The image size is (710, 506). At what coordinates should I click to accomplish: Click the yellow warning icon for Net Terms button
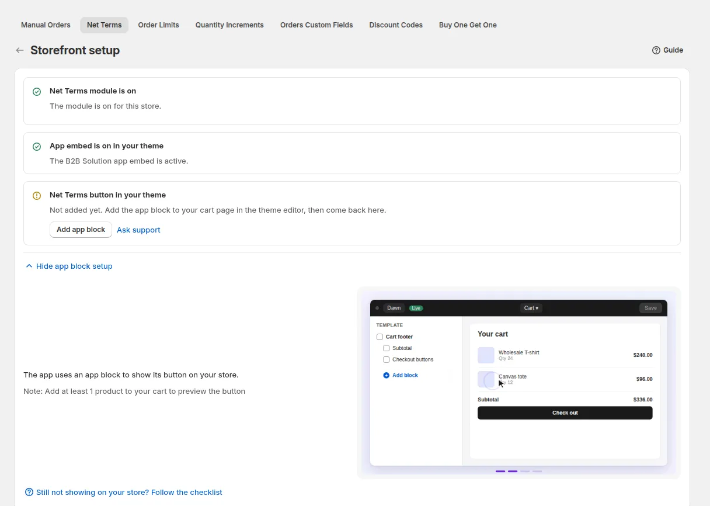pos(37,196)
